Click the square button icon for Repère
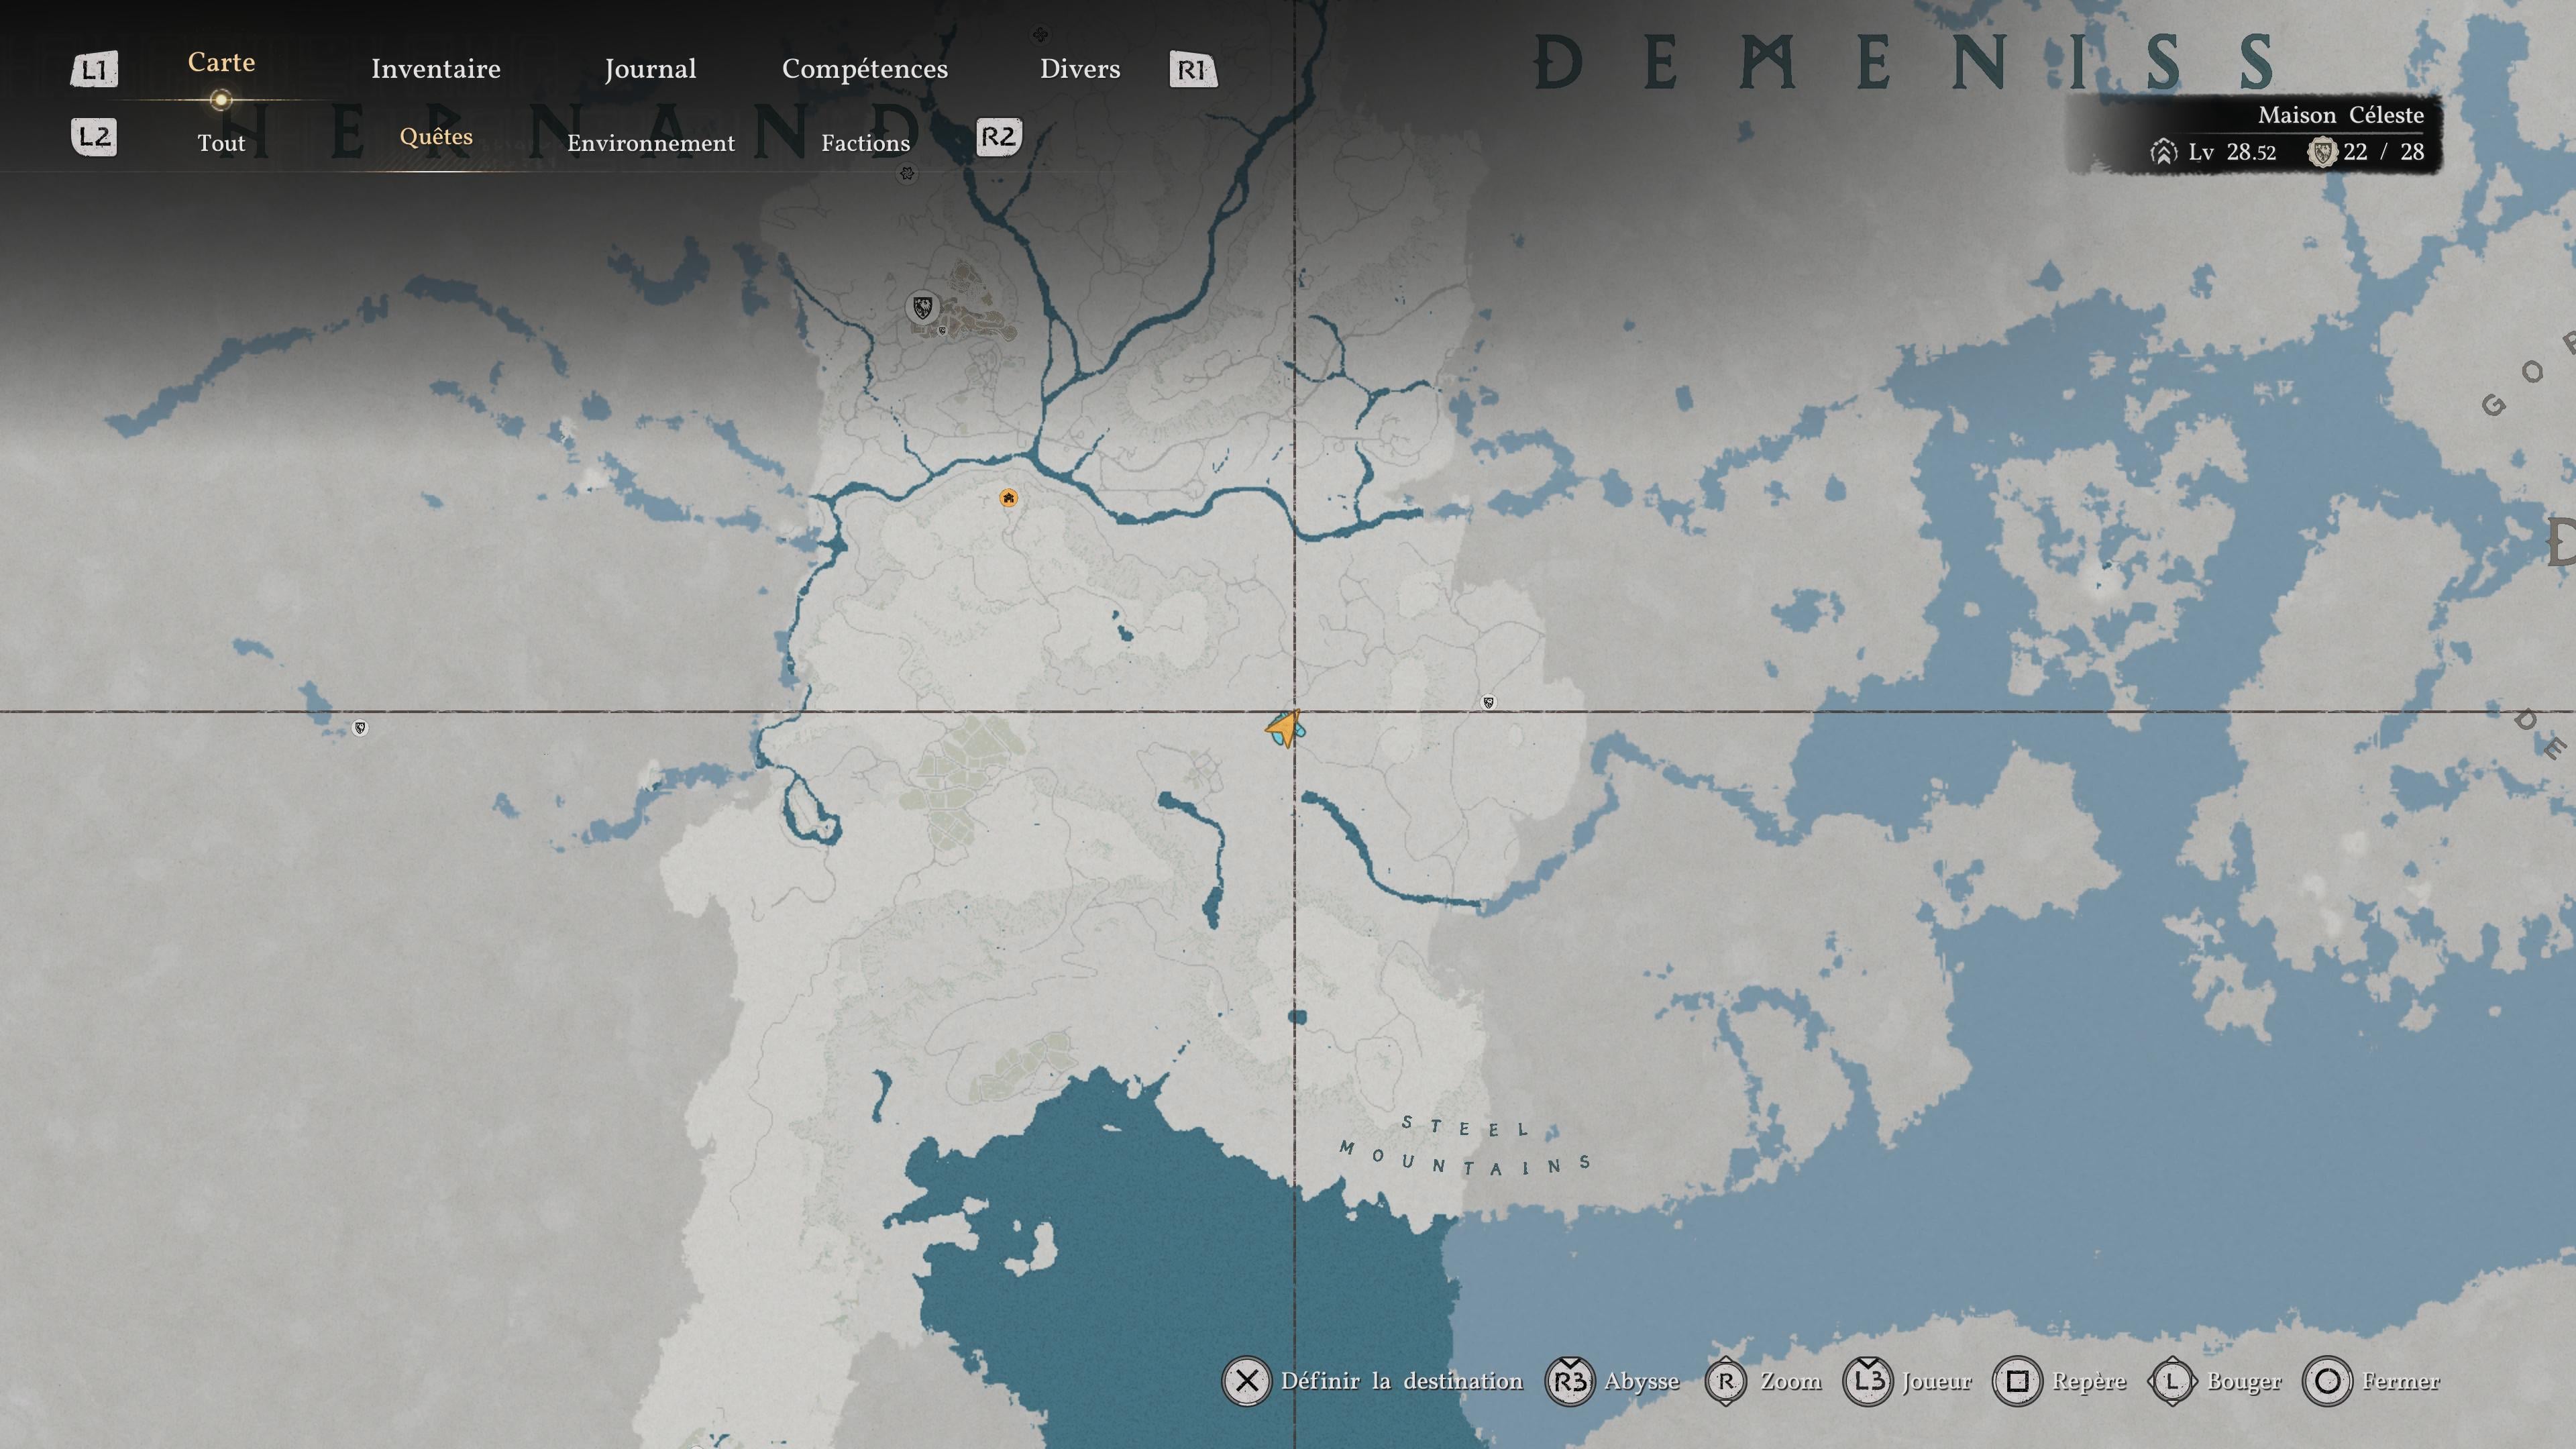 pos(2017,1381)
